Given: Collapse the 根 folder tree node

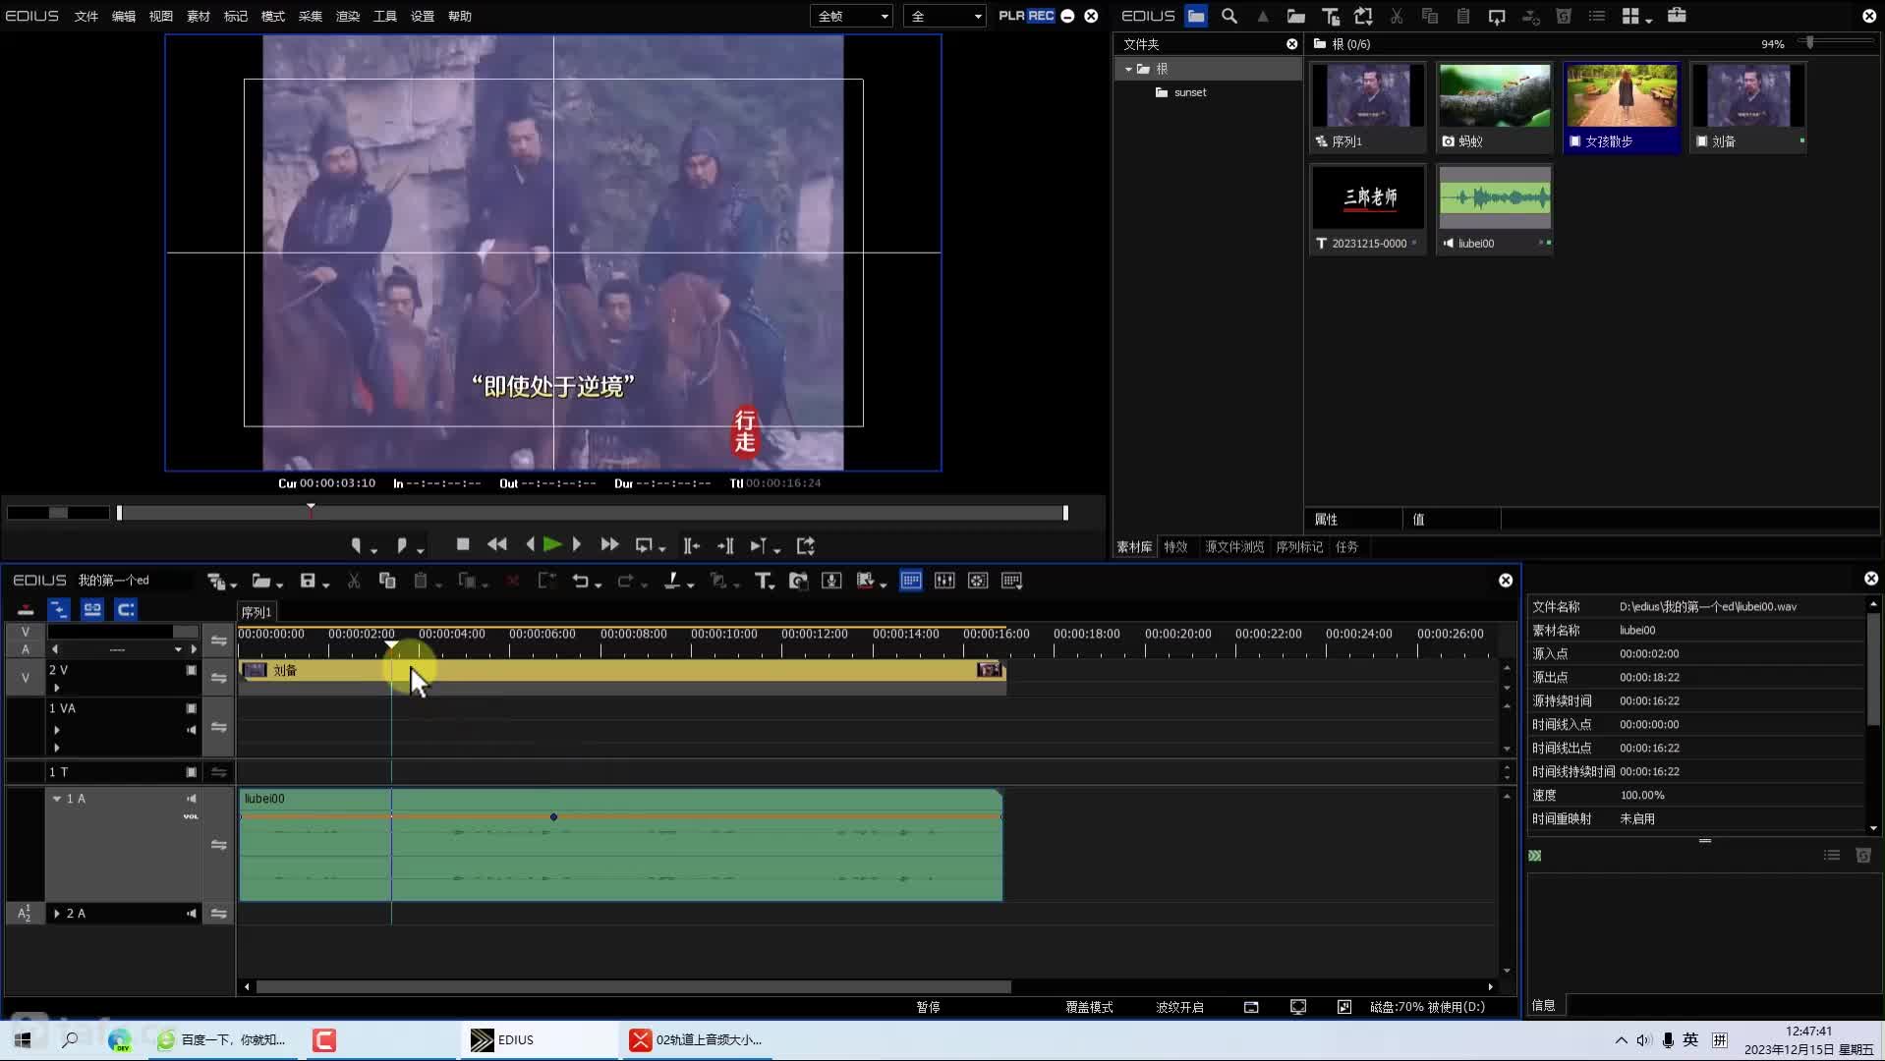Looking at the screenshot, I should tap(1128, 69).
